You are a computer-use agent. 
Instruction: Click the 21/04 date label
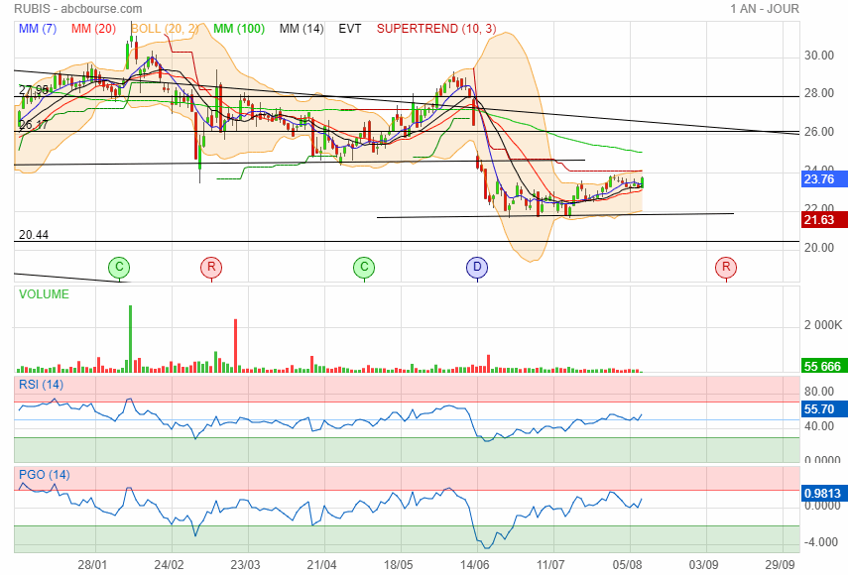(321, 565)
